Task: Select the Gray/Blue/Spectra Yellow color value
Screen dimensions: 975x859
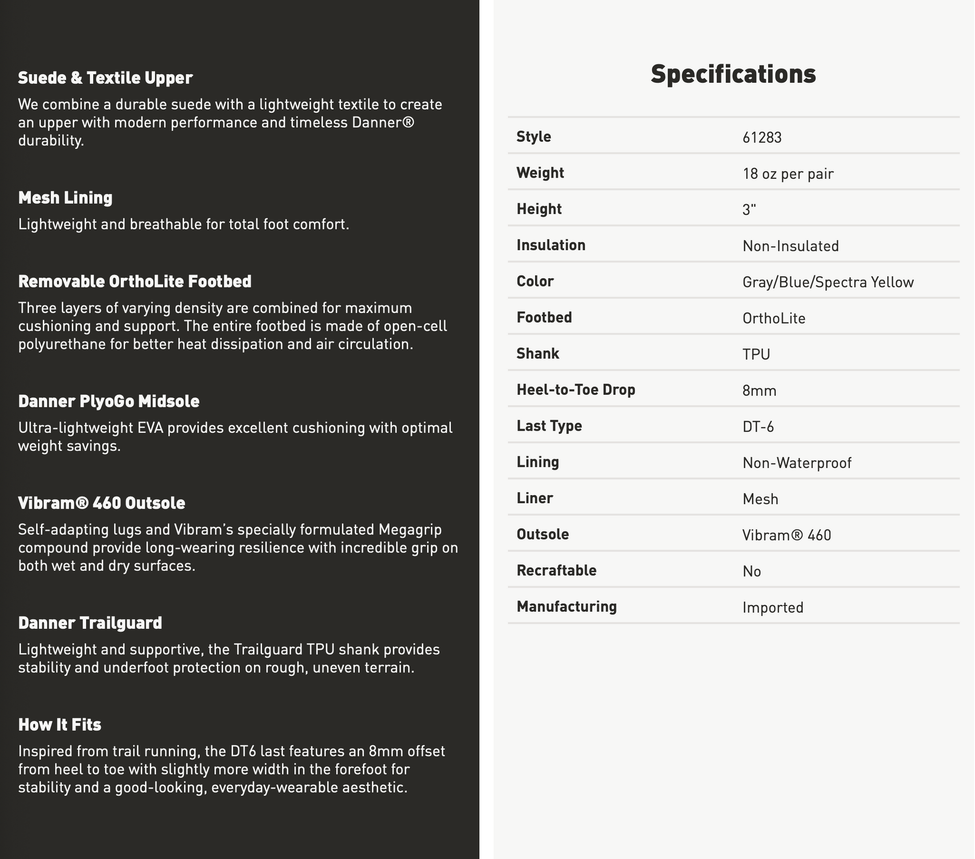Action: coord(828,282)
